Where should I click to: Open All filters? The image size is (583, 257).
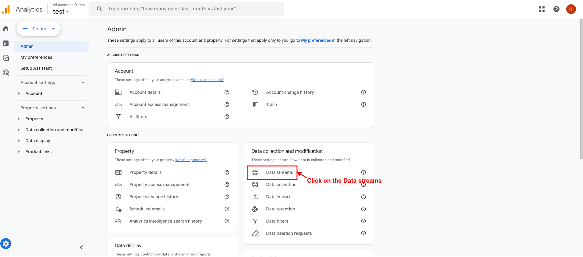click(138, 117)
